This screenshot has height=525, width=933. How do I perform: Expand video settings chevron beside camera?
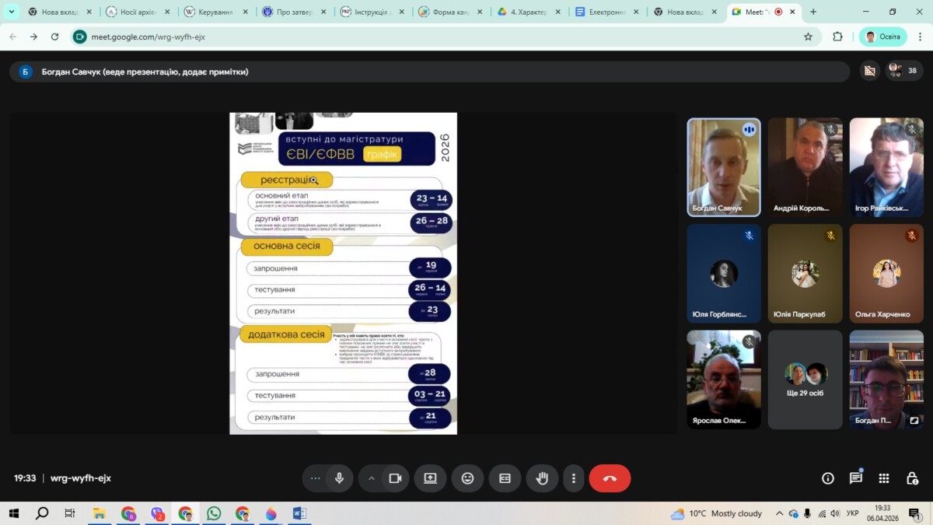372,478
